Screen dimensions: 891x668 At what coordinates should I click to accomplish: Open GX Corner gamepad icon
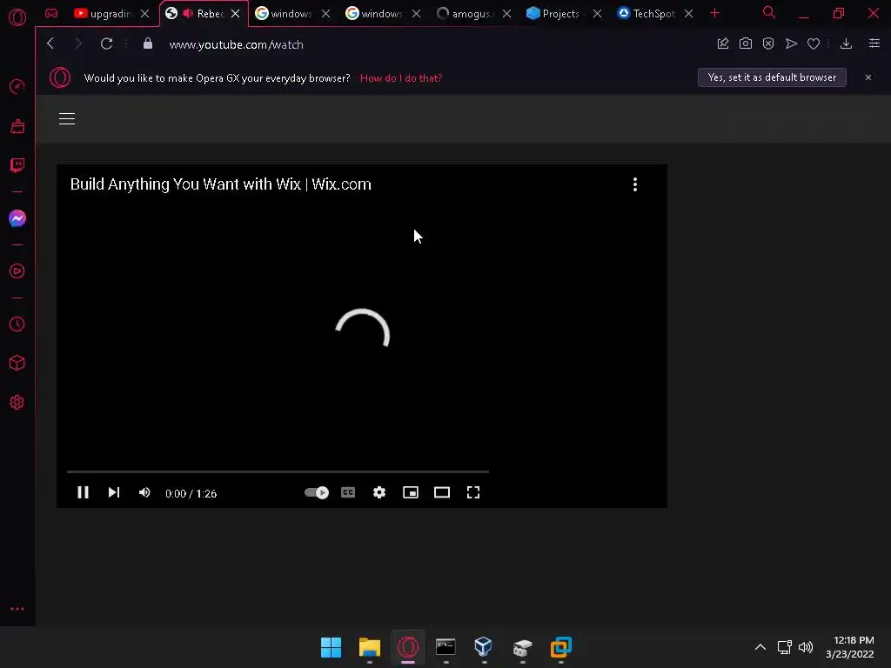[x=51, y=13]
